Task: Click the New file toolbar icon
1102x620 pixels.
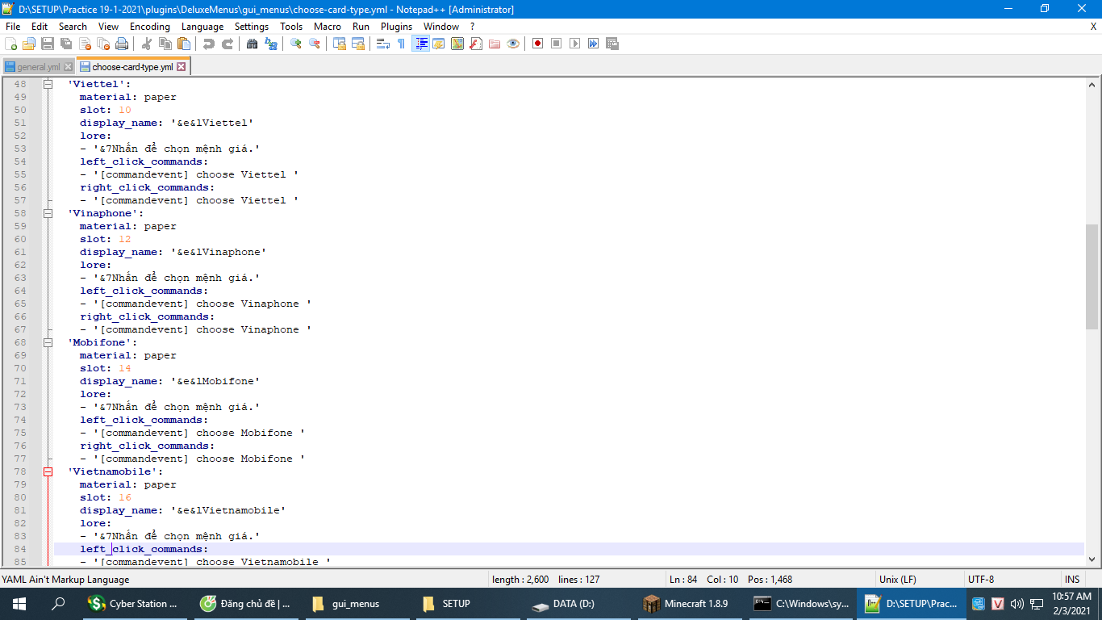Action: pos(11,44)
